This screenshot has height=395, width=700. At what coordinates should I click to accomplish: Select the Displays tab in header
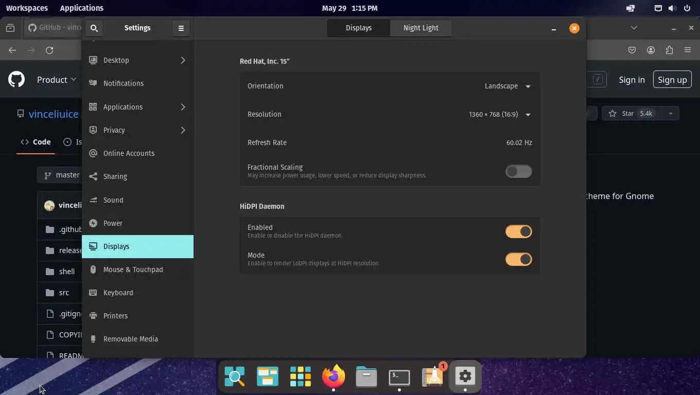[359, 28]
